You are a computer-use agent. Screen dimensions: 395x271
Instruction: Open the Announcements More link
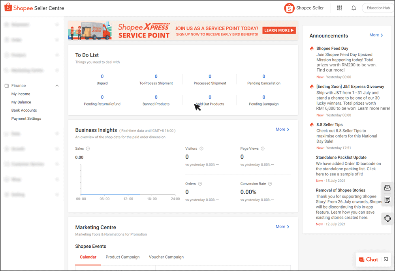pos(376,35)
